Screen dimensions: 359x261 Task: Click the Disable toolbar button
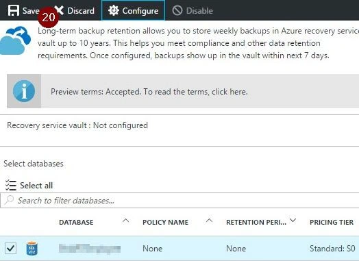193,10
